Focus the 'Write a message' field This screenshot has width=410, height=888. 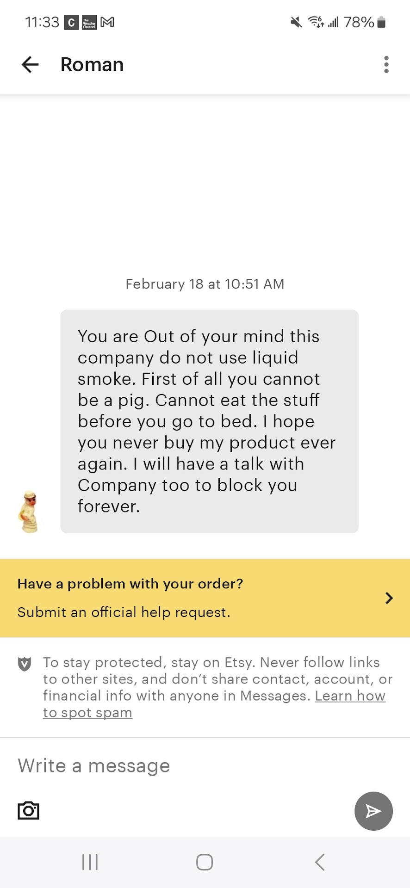point(185,766)
